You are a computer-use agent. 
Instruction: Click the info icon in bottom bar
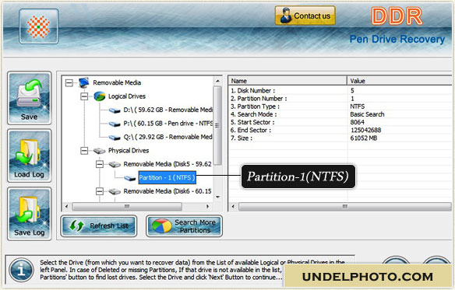click(x=21, y=270)
